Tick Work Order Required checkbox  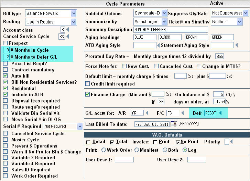coord(5,176)
